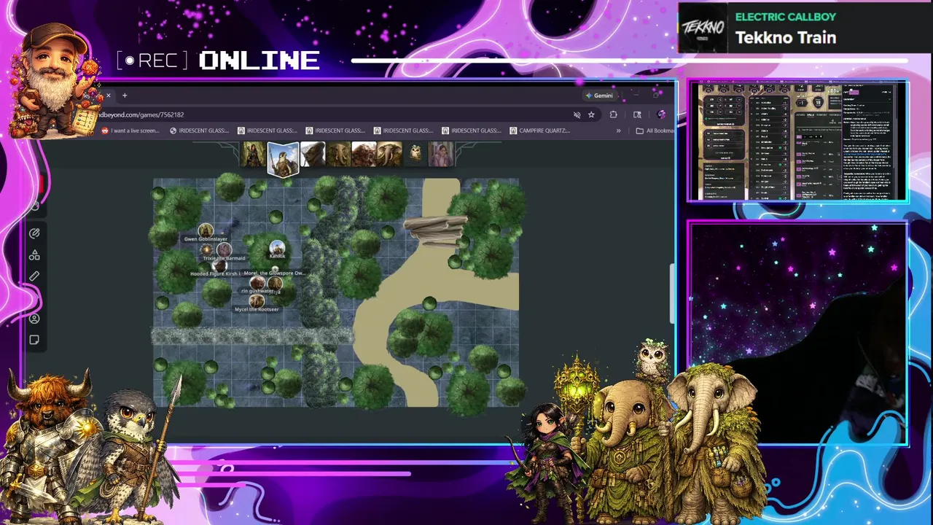Select the hooded ranger portrait in initiative bar
Screen dimensions: 933x525
(254, 155)
